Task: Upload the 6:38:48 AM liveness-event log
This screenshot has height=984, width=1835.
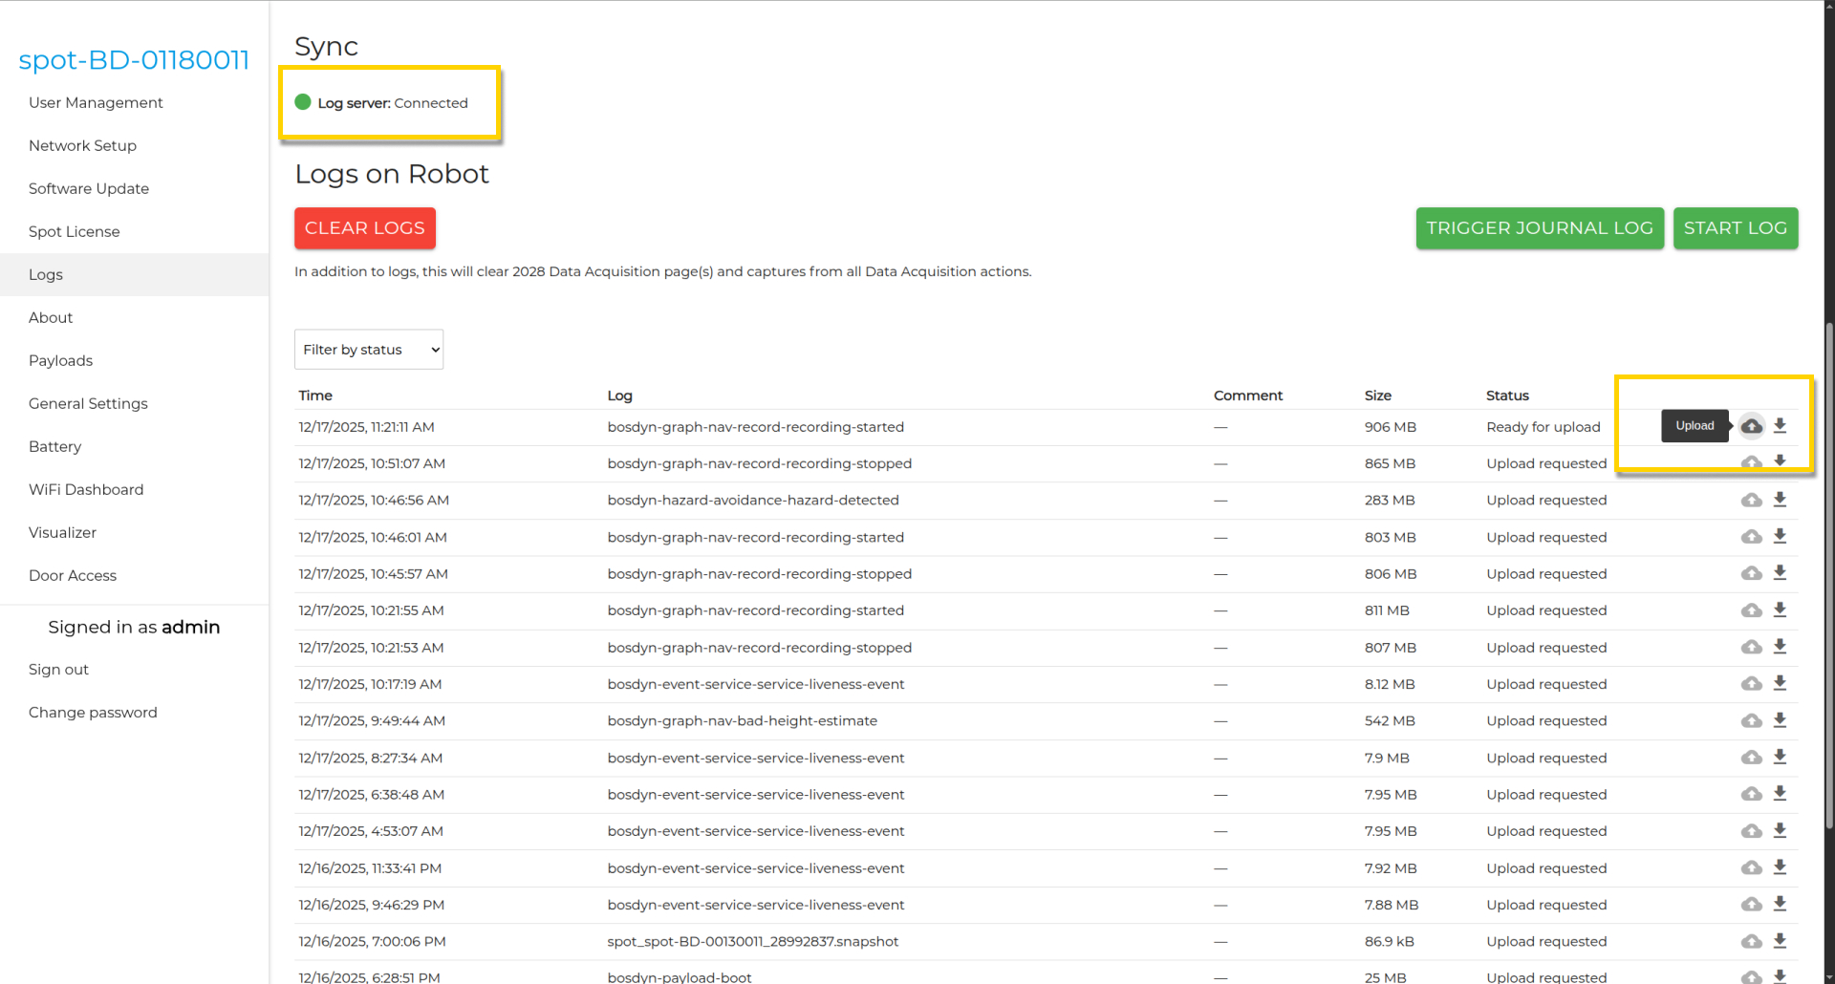Action: pyautogui.click(x=1751, y=794)
